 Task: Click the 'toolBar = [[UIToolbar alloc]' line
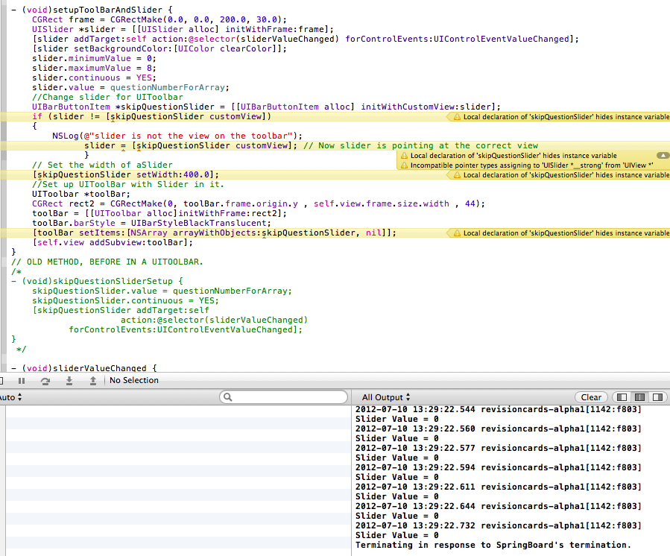point(159,214)
